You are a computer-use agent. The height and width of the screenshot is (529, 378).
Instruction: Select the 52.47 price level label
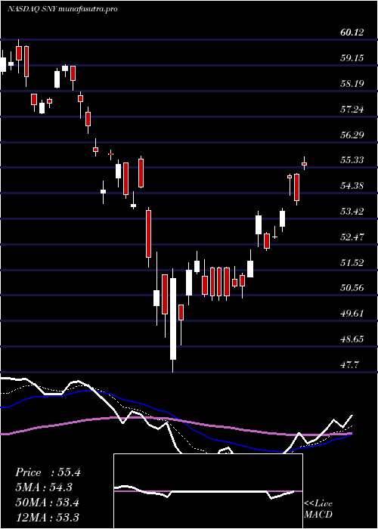[352, 237]
